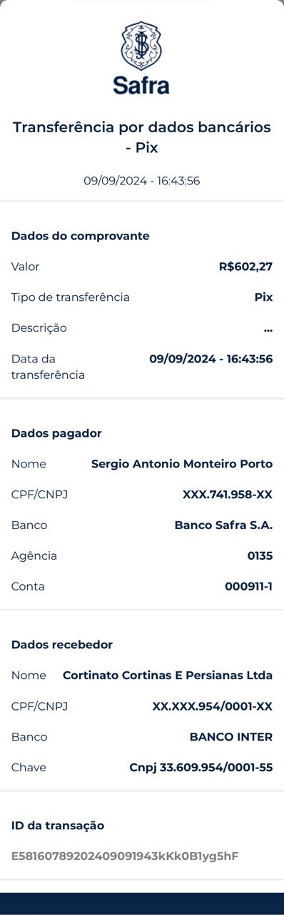This screenshot has height=915, width=284.
Task: Click the header timestamp 09/09/2024 - 16:43:56
Action: pos(142,181)
